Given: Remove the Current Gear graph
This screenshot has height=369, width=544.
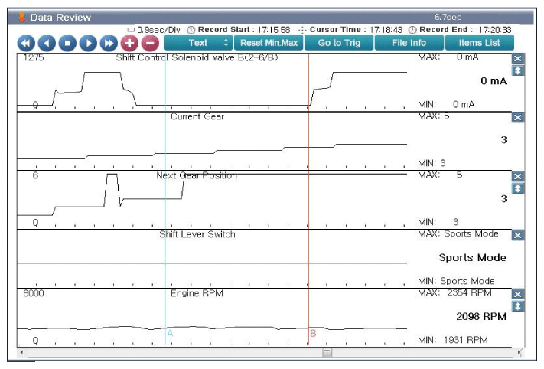Looking at the screenshot, I should (x=518, y=118).
